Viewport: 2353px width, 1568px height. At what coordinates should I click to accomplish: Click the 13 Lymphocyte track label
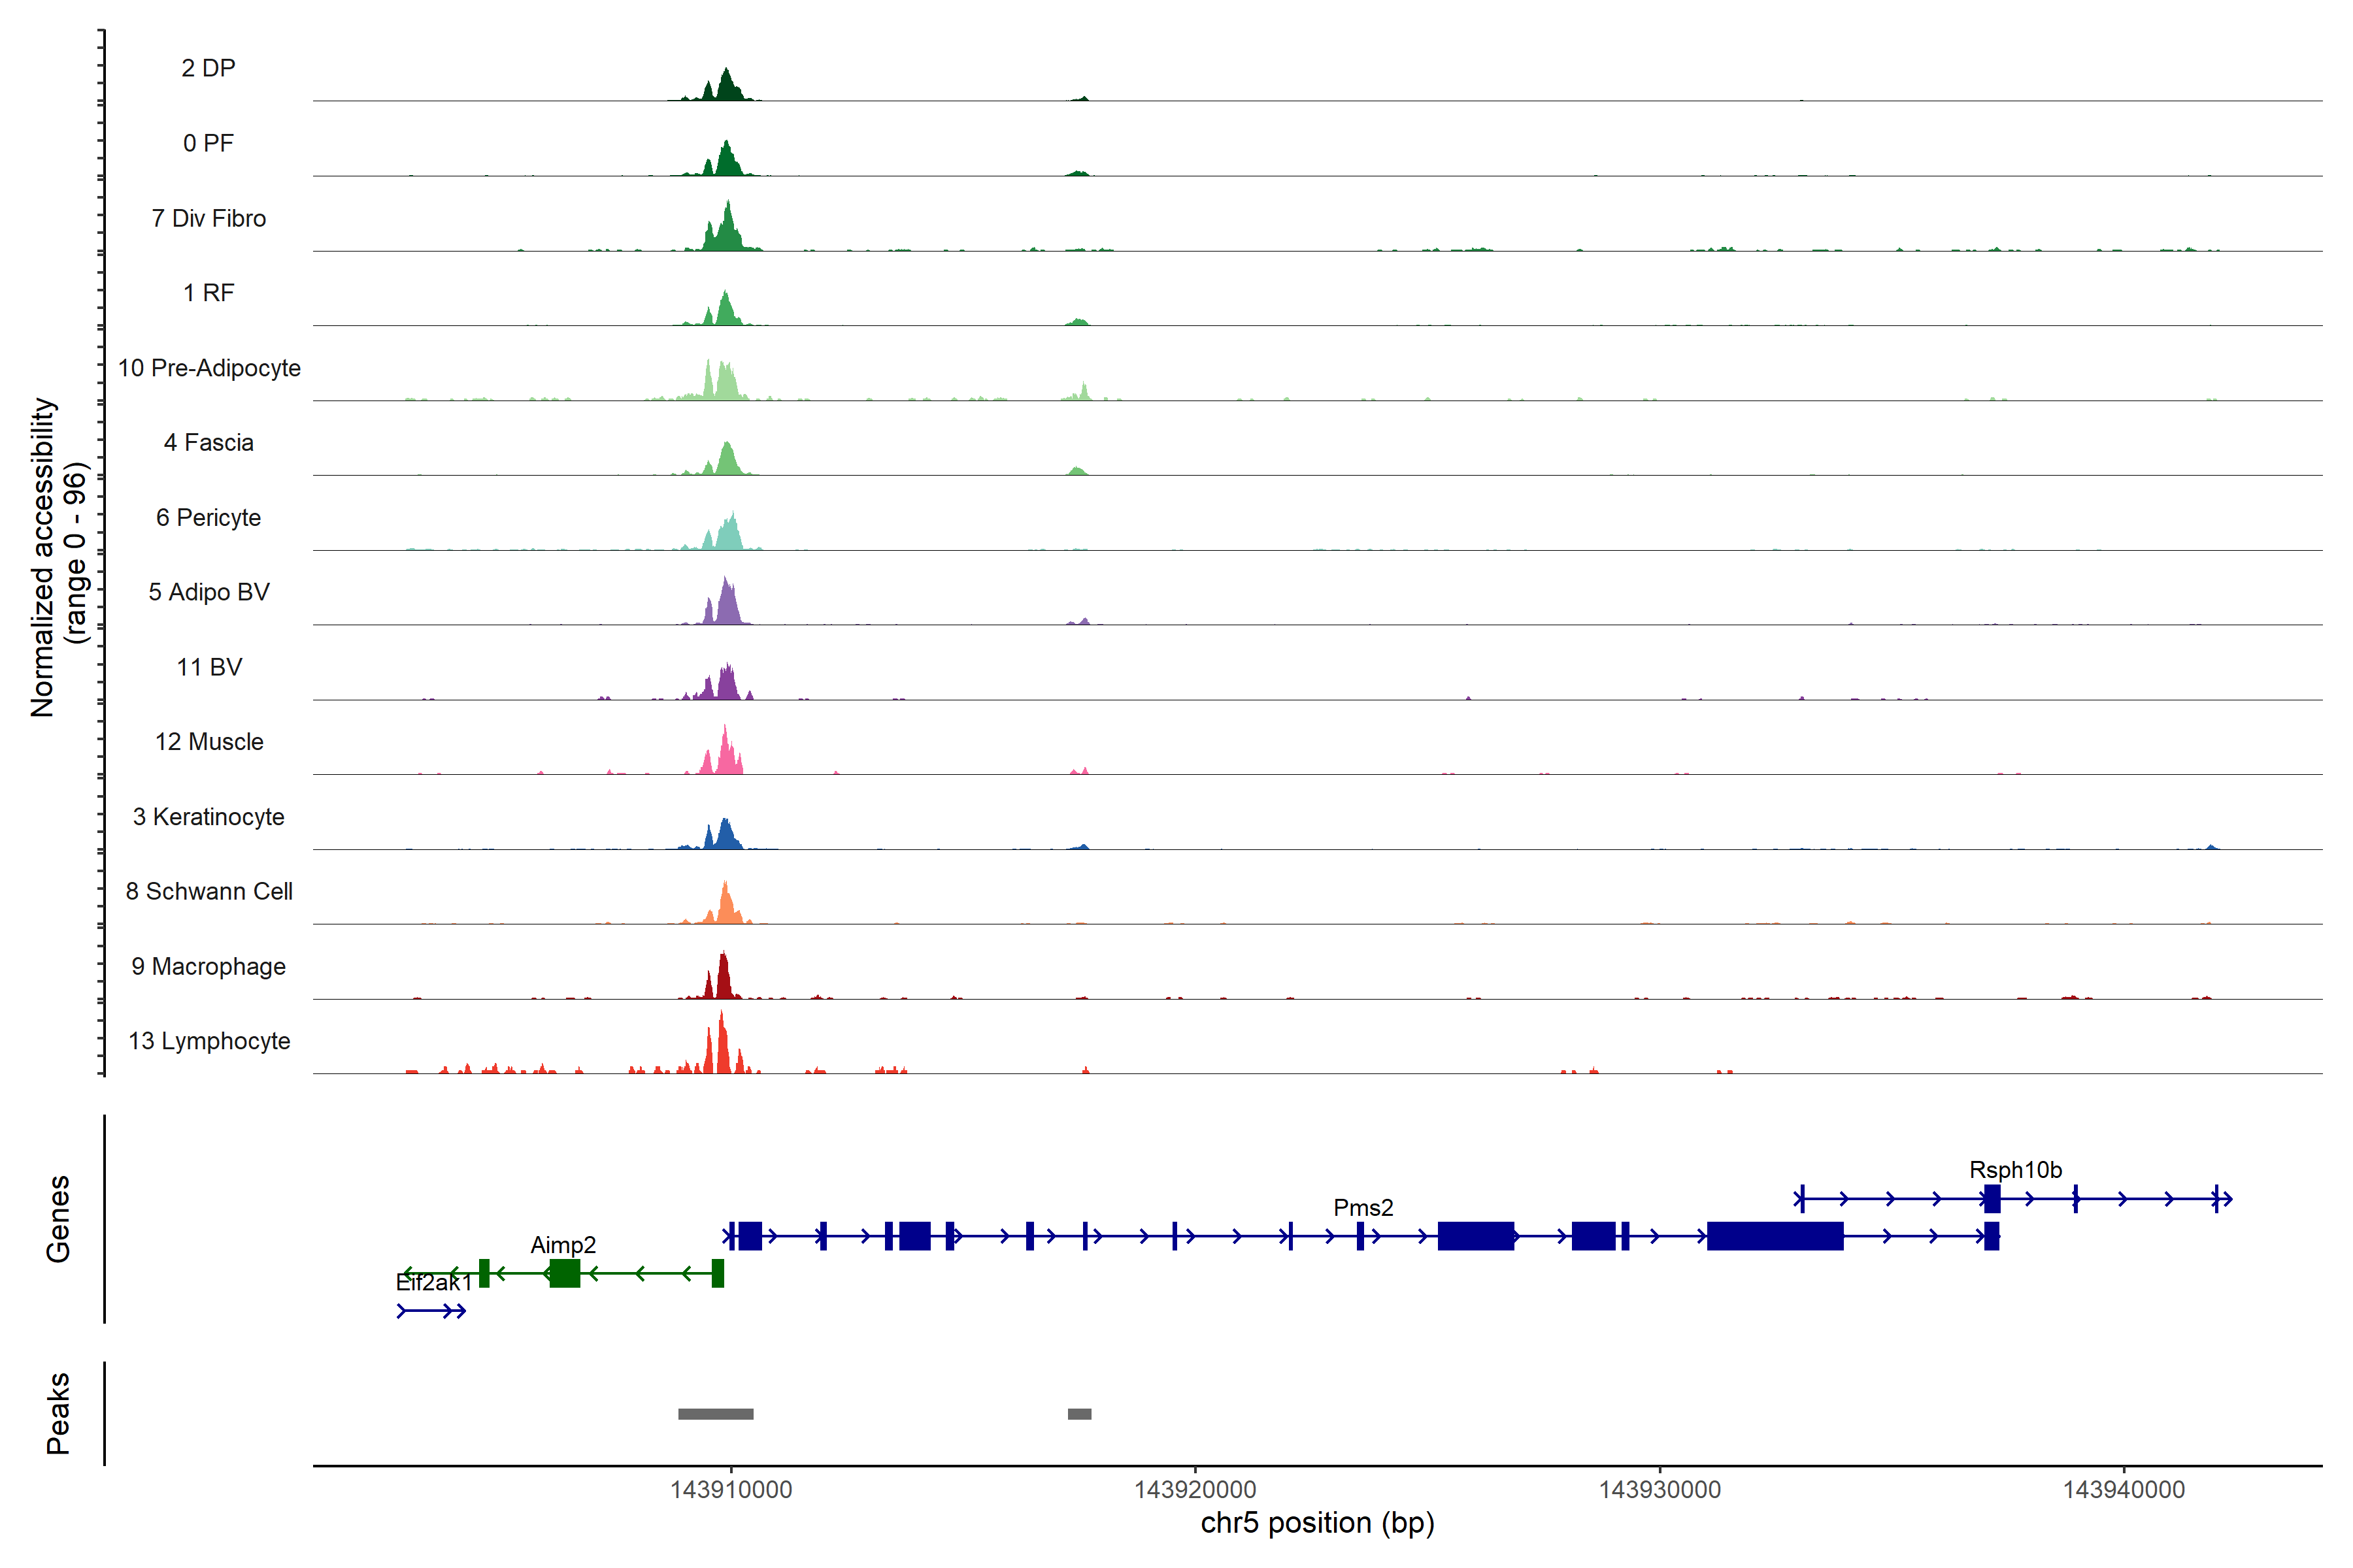click(x=209, y=1041)
